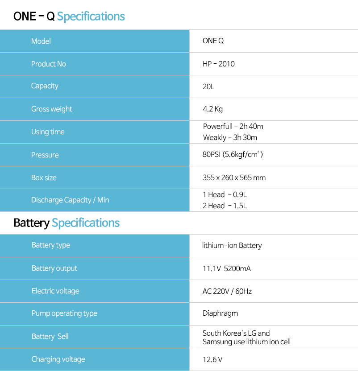Click the HP - 2010 product number
358x371 pixels.
click(218, 64)
